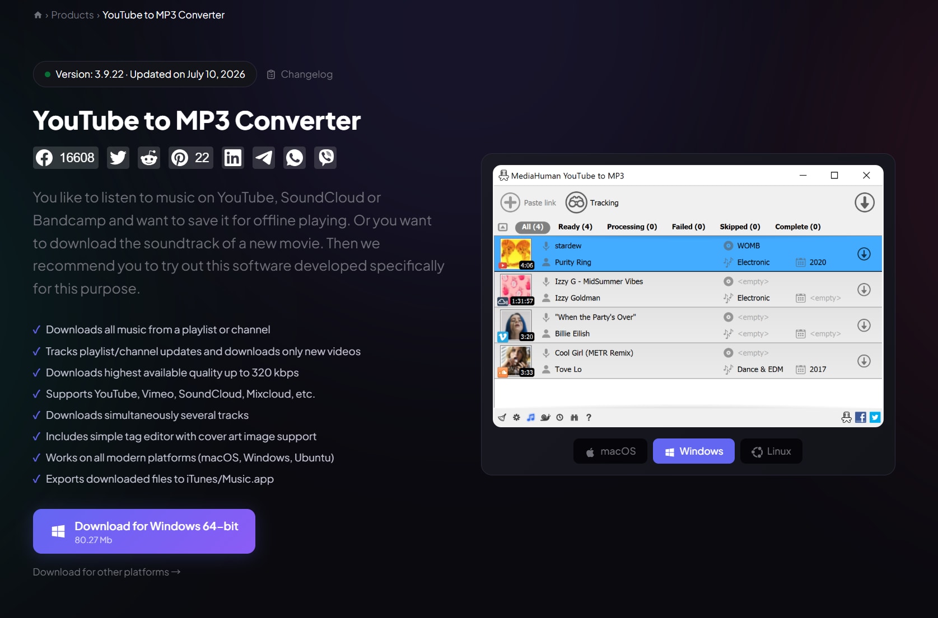
Task: Download the Izzy G MidSummer Vibes track
Action: [864, 290]
